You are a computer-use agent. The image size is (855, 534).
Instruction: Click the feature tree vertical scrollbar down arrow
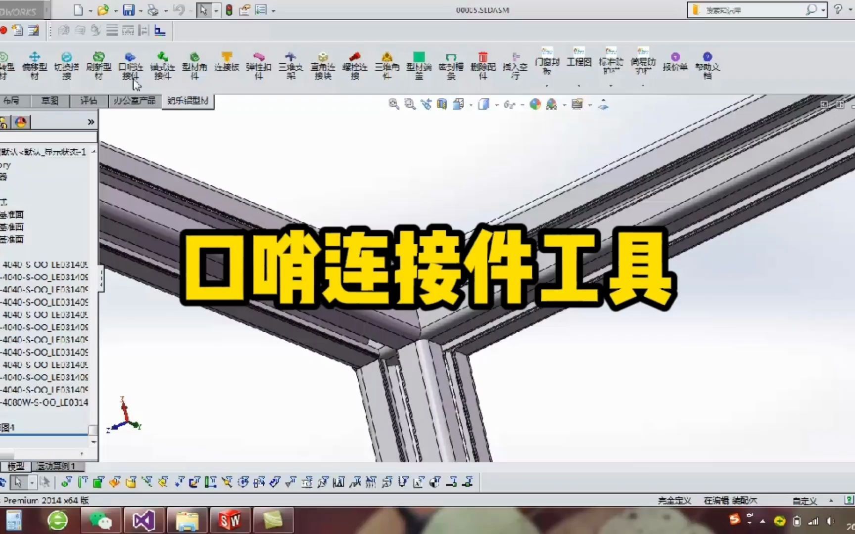(93, 442)
